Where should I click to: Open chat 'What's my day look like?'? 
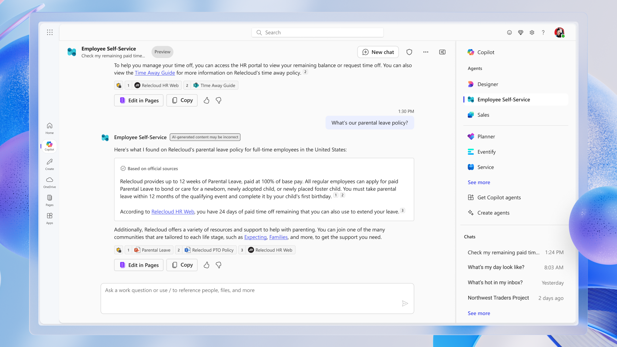(516, 267)
